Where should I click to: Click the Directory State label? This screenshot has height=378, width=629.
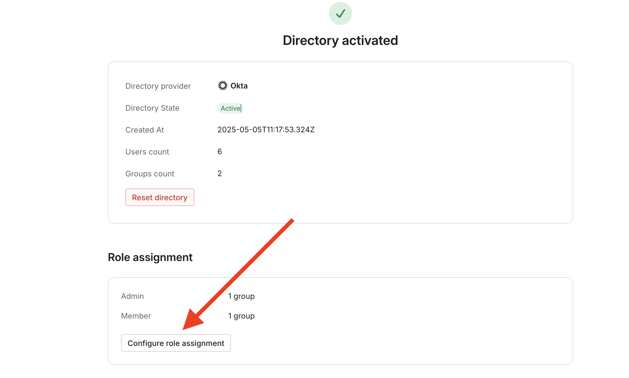click(152, 108)
